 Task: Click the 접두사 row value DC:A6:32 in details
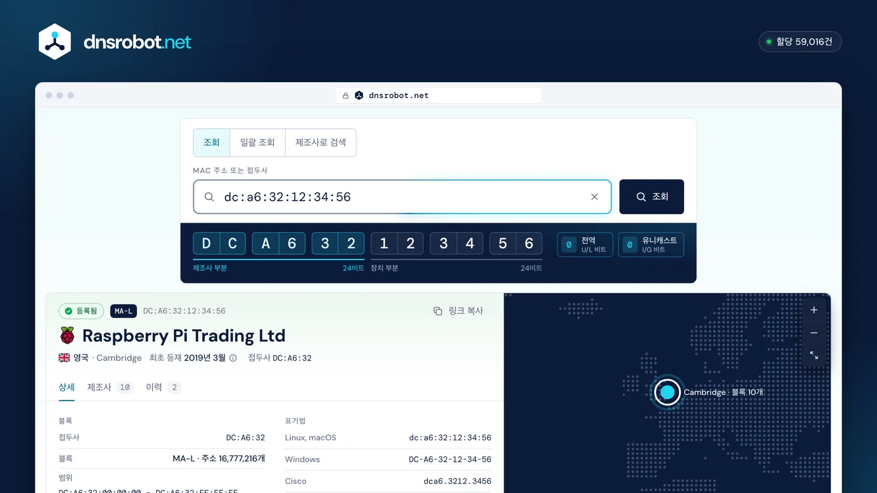[x=246, y=438]
